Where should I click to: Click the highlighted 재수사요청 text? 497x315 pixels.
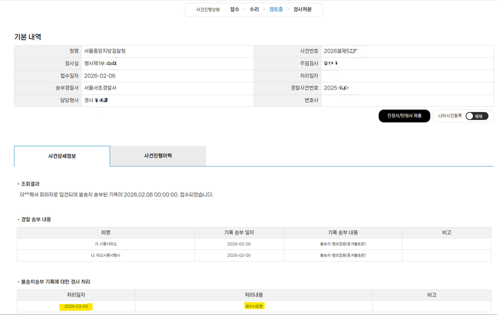click(x=254, y=306)
